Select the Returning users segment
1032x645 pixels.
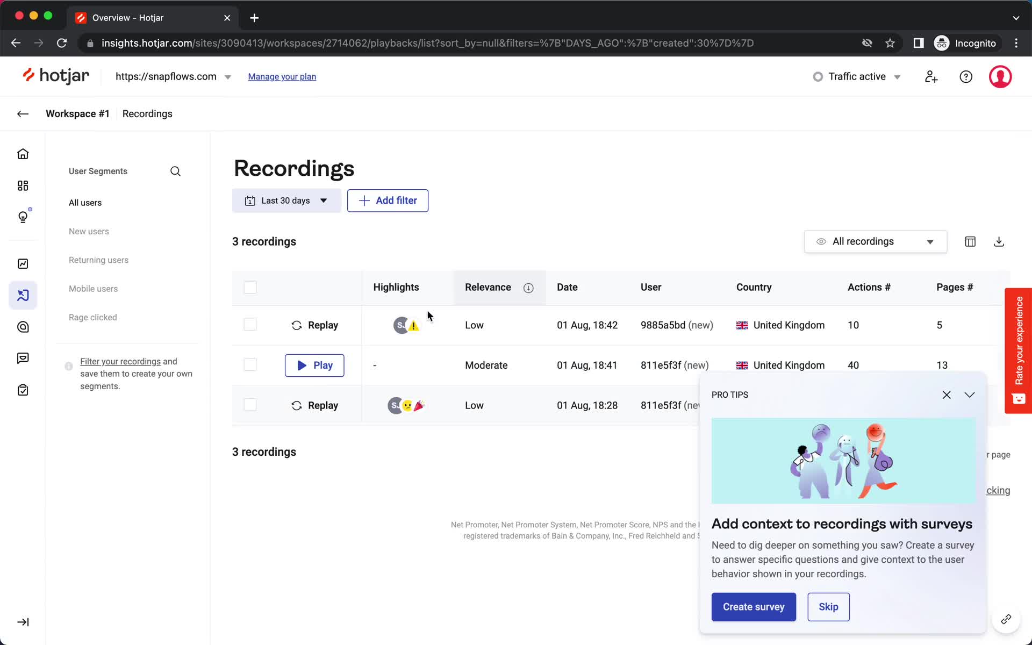(x=99, y=260)
